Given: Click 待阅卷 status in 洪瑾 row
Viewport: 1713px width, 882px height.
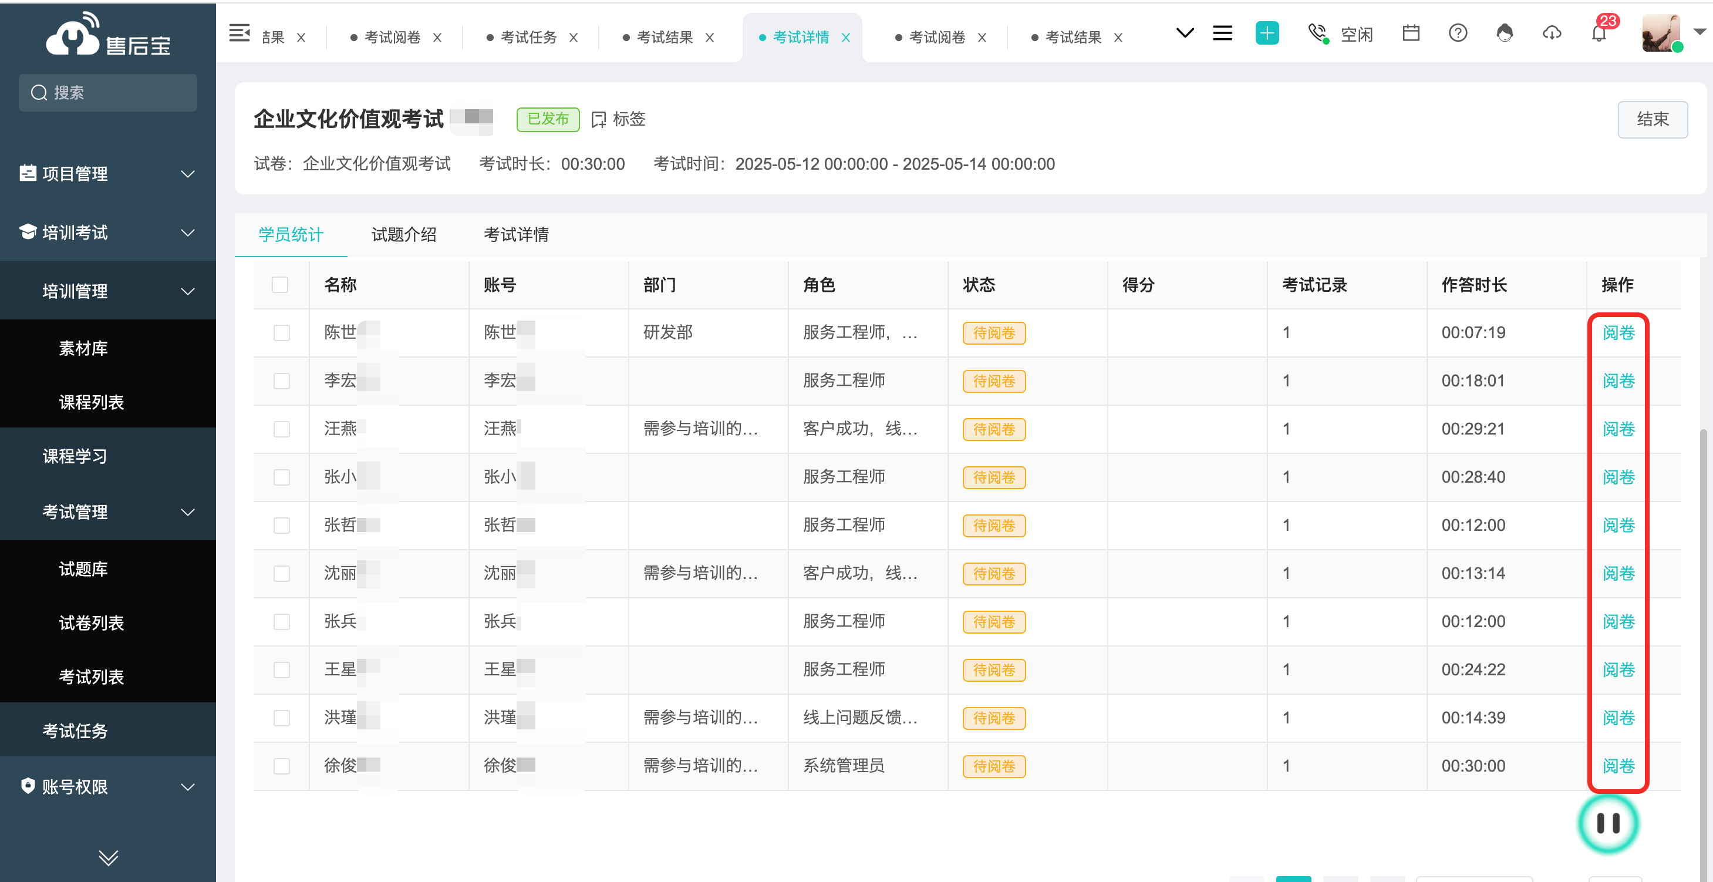Looking at the screenshot, I should tap(993, 718).
